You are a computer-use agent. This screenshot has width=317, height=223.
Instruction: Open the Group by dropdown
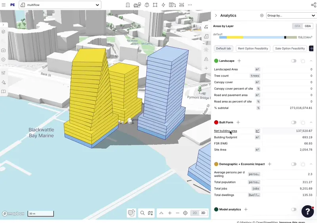coord(291,15)
